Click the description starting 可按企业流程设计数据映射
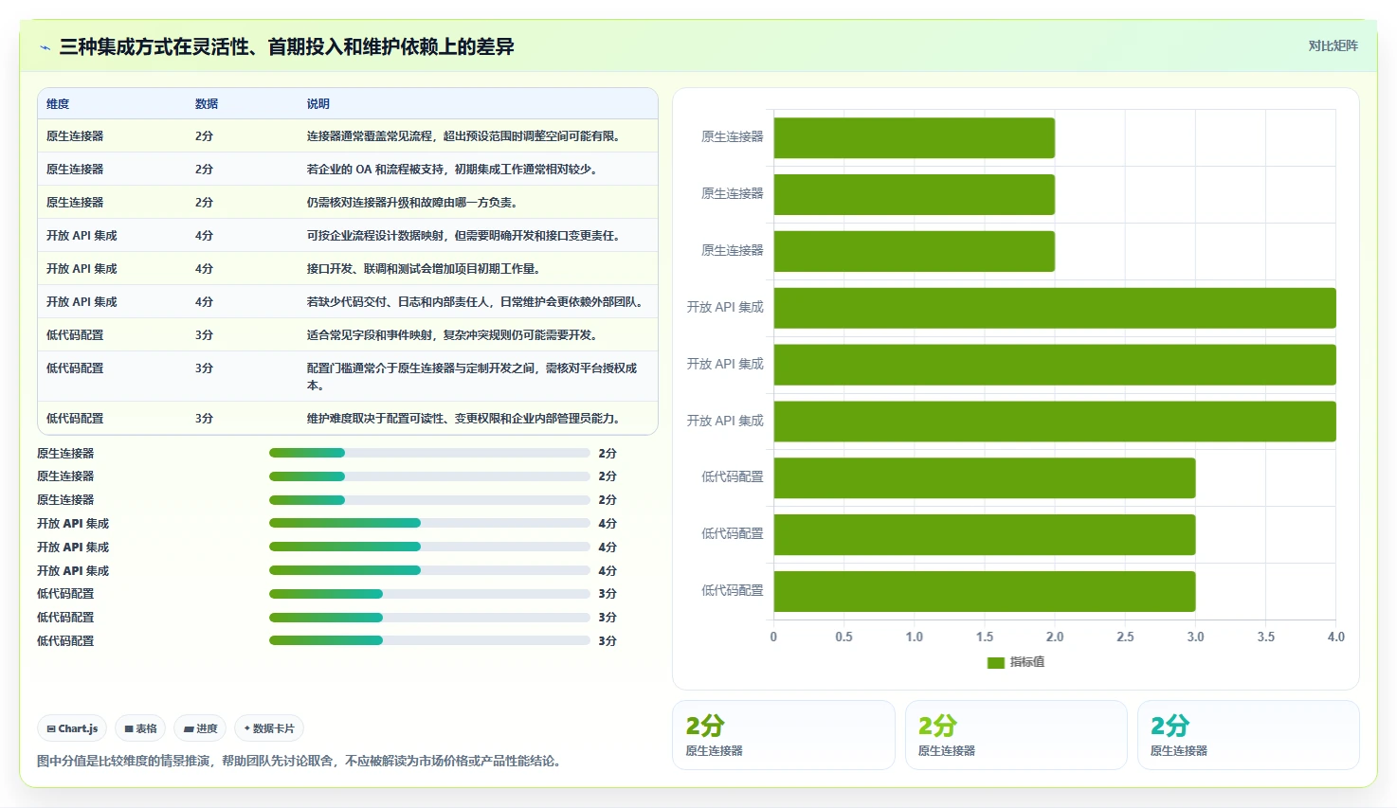This screenshot has width=1397, height=808. (x=465, y=236)
